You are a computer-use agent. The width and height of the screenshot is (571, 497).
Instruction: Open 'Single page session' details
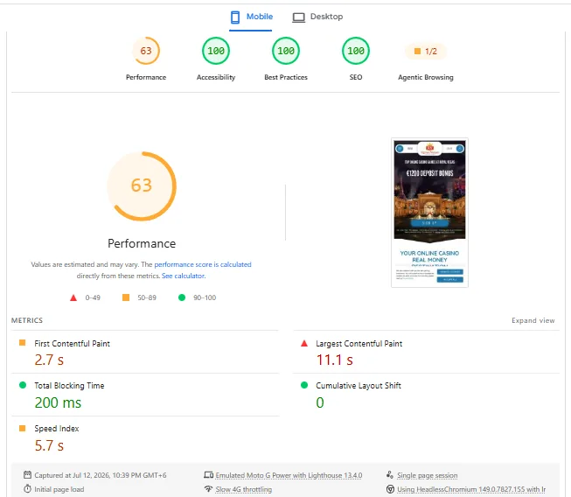[428, 475]
